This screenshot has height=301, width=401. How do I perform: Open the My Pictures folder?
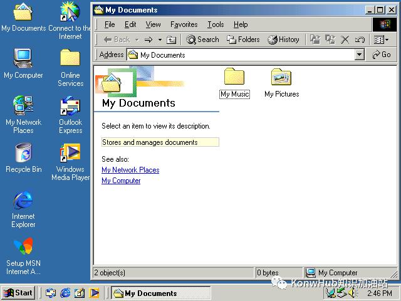[281, 78]
